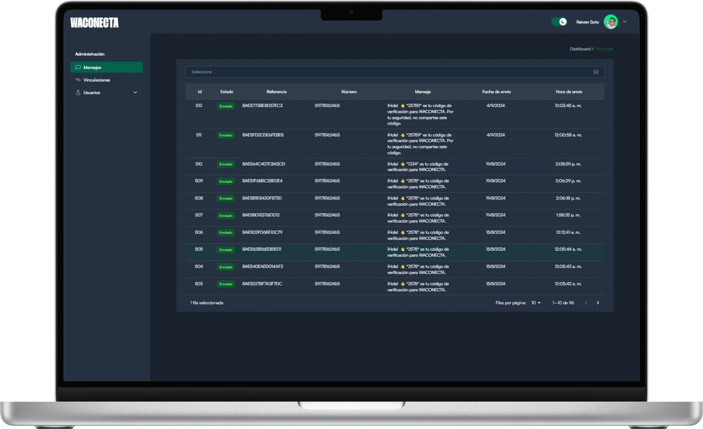Click the Usuarios person icon

pos(78,92)
